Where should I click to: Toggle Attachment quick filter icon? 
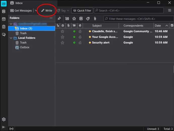(95, 18)
